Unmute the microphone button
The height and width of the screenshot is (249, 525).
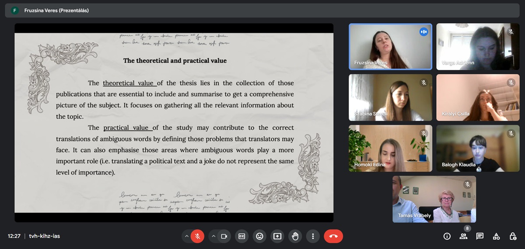(x=197, y=236)
